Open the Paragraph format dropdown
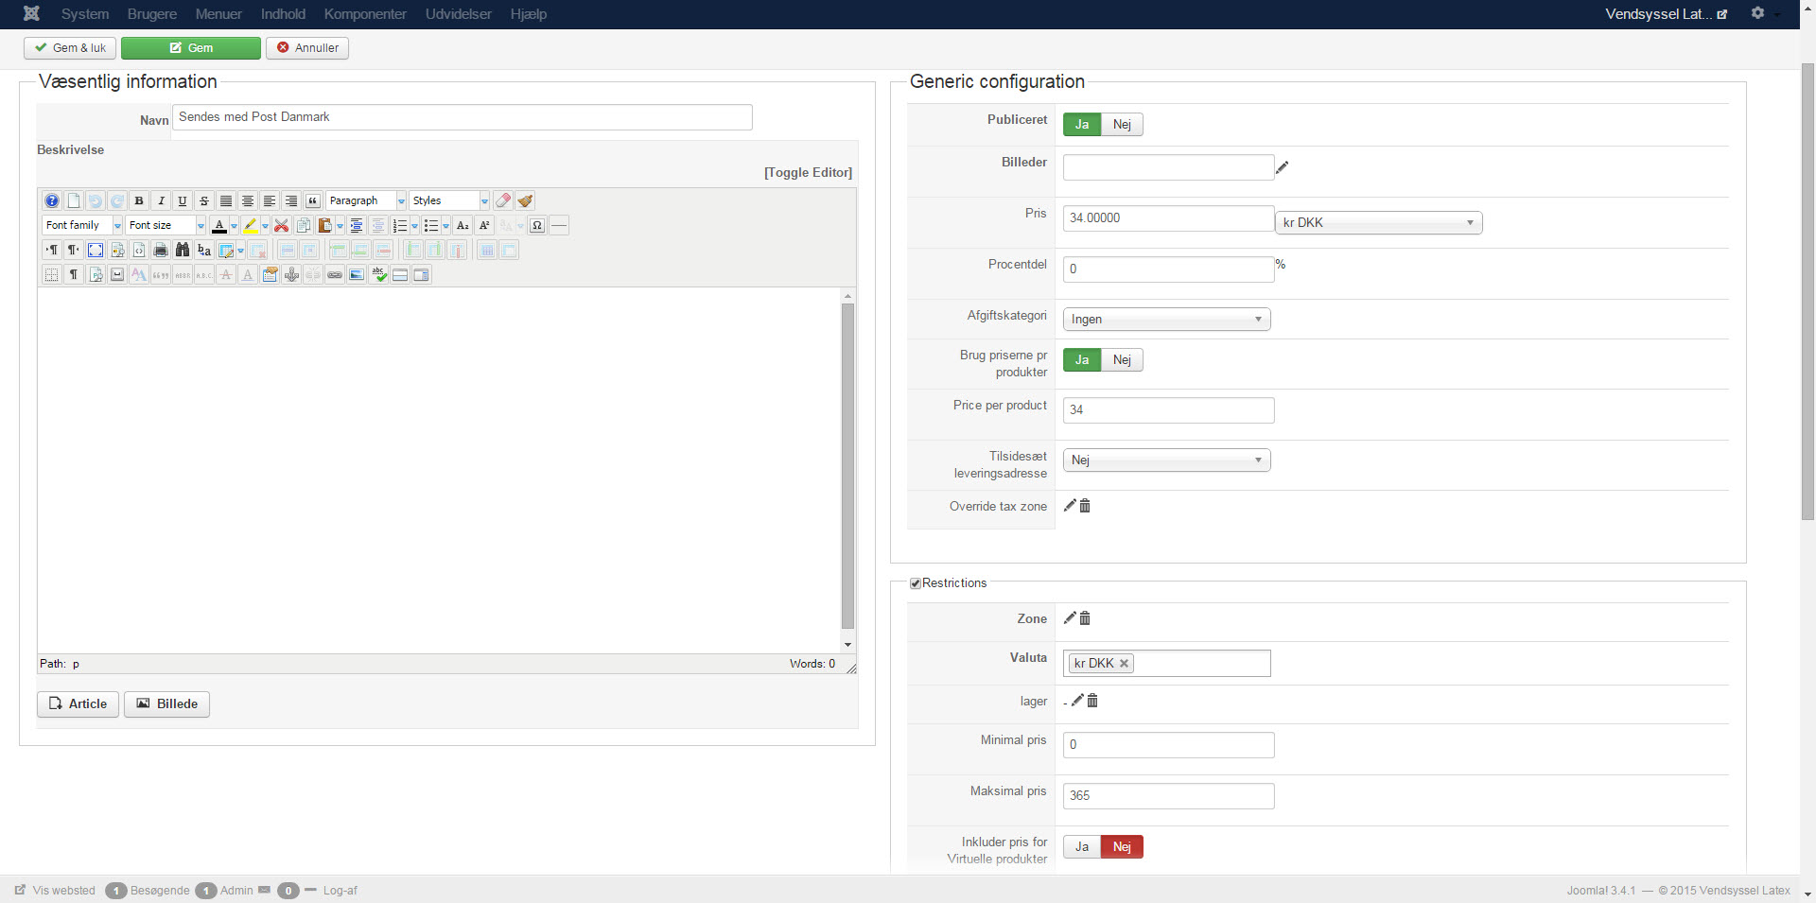This screenshot has width=1816, height=903. pos(366,200)
